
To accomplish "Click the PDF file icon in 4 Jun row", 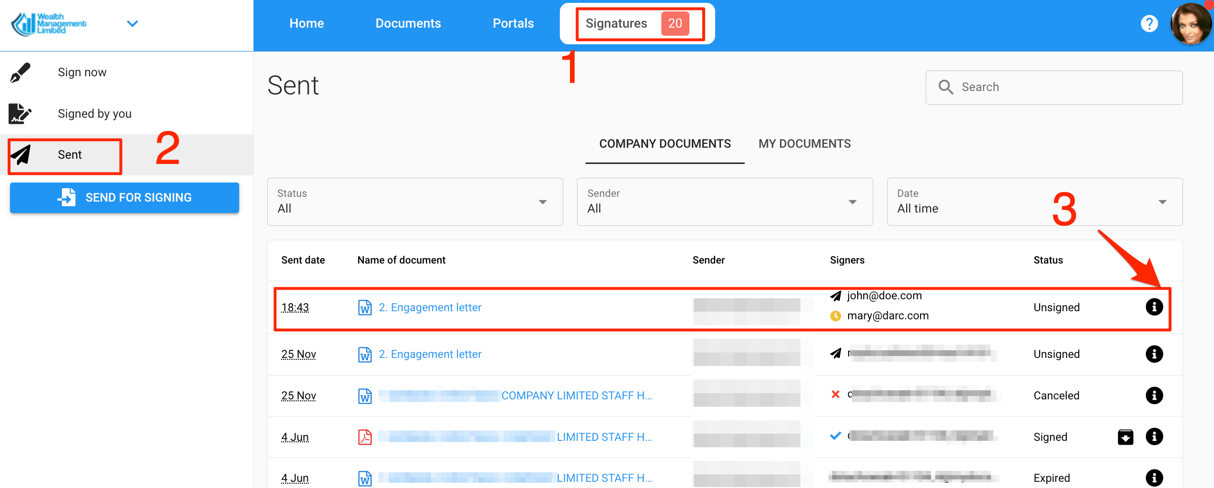I will pos(365,437).
